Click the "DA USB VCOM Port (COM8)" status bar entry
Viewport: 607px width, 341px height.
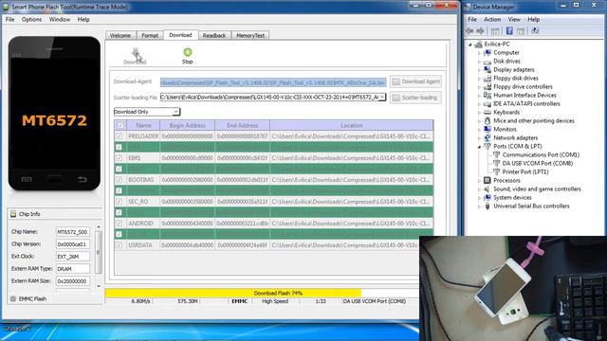click(x=375, y=301)
